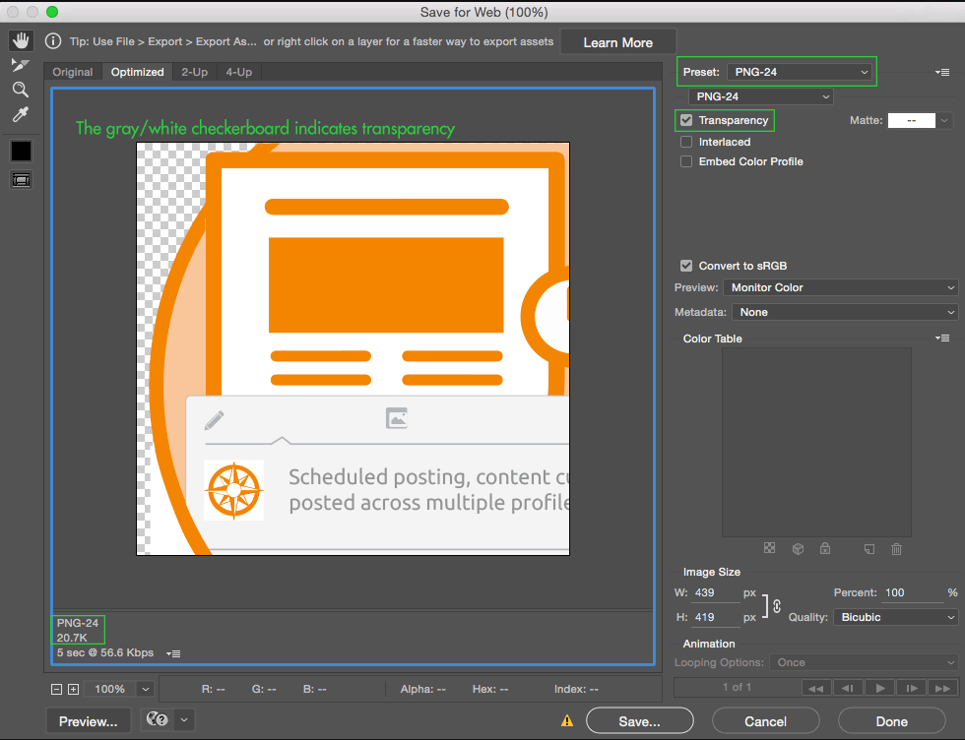Image resolution: width=965 pixels, height=740 pixels.
Task: Click the image Height input field
Action: [x=715, y=617]
